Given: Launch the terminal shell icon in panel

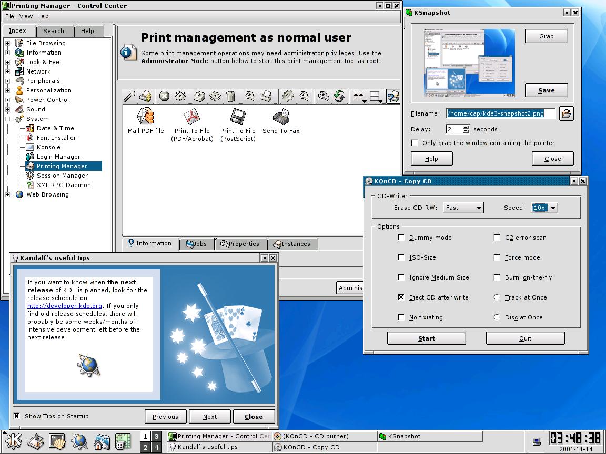Looking at the screenshot, I should click(x=57, y=441).
